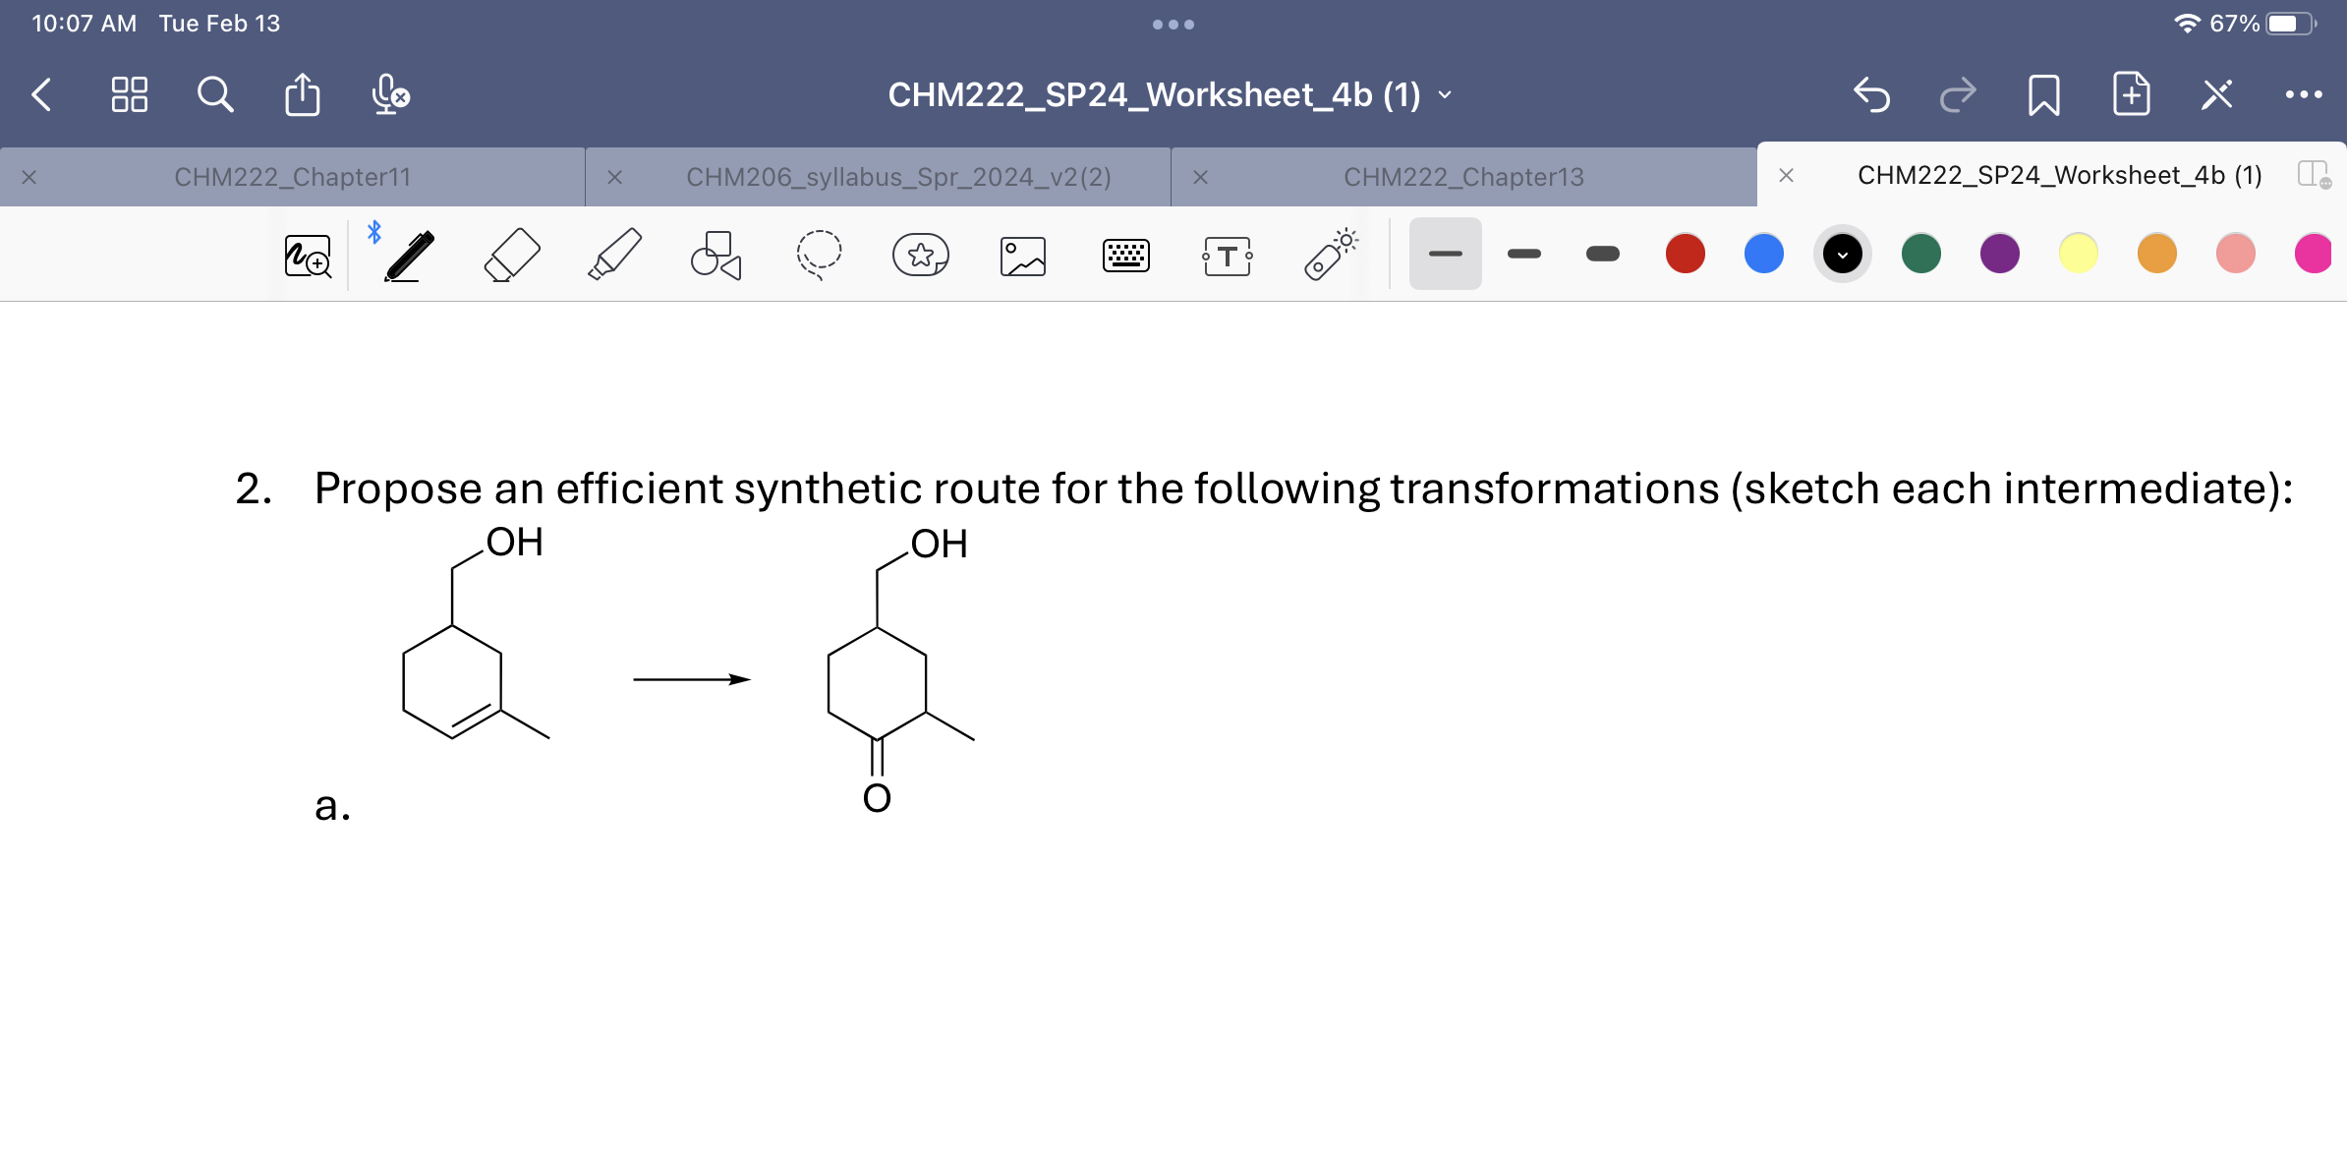
Task: Pick the light yellow pen color
Action: 2079,254
